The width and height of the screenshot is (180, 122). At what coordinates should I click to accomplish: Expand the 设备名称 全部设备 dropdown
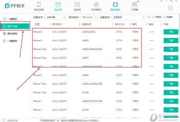click(56, 17)
